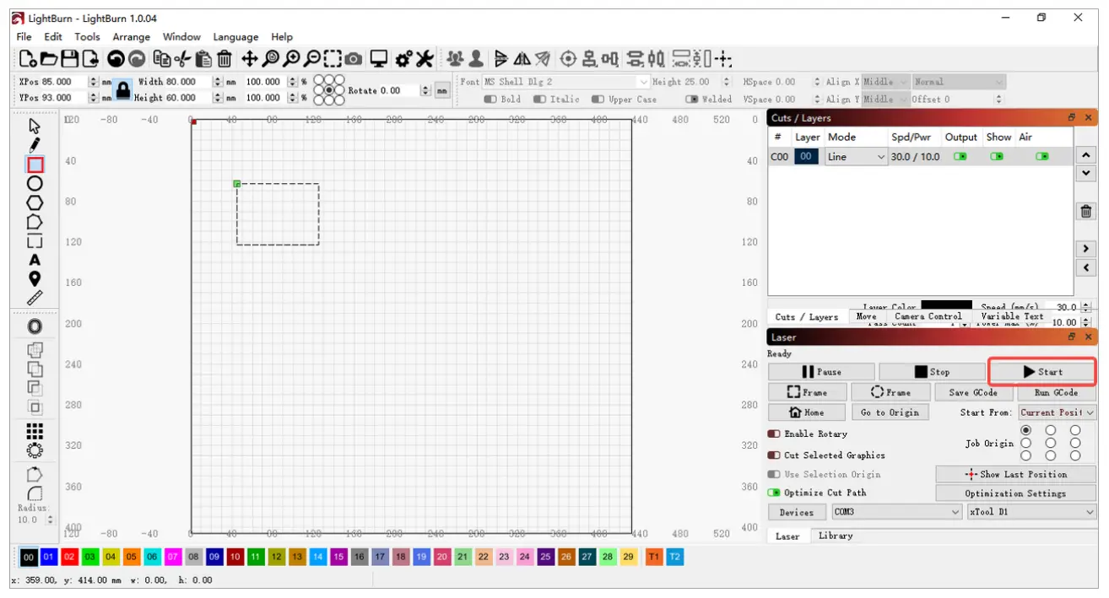Toggle the aspect ratio lock icon

(123, 89)
